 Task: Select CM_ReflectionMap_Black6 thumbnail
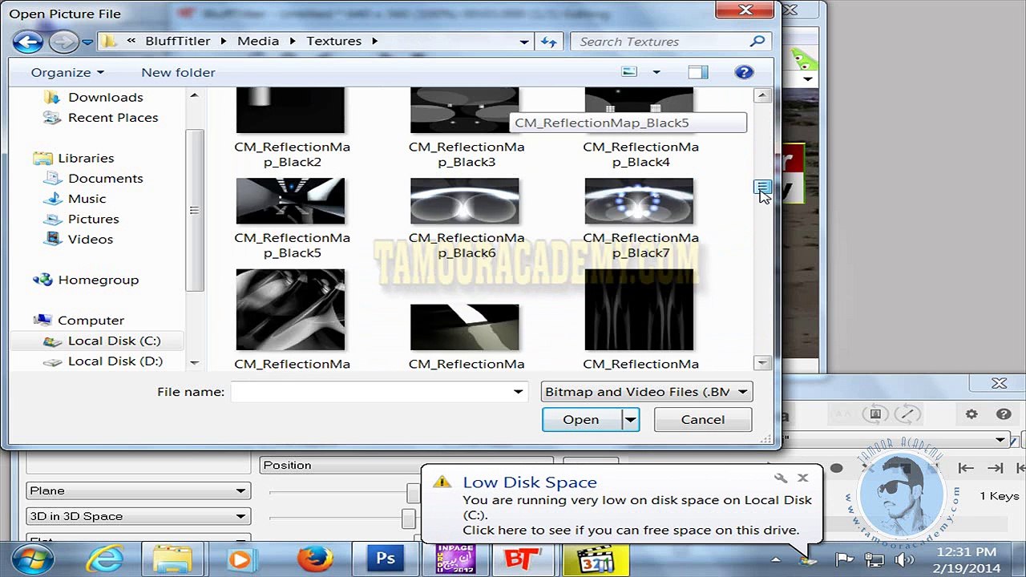(x=465, y=201)
